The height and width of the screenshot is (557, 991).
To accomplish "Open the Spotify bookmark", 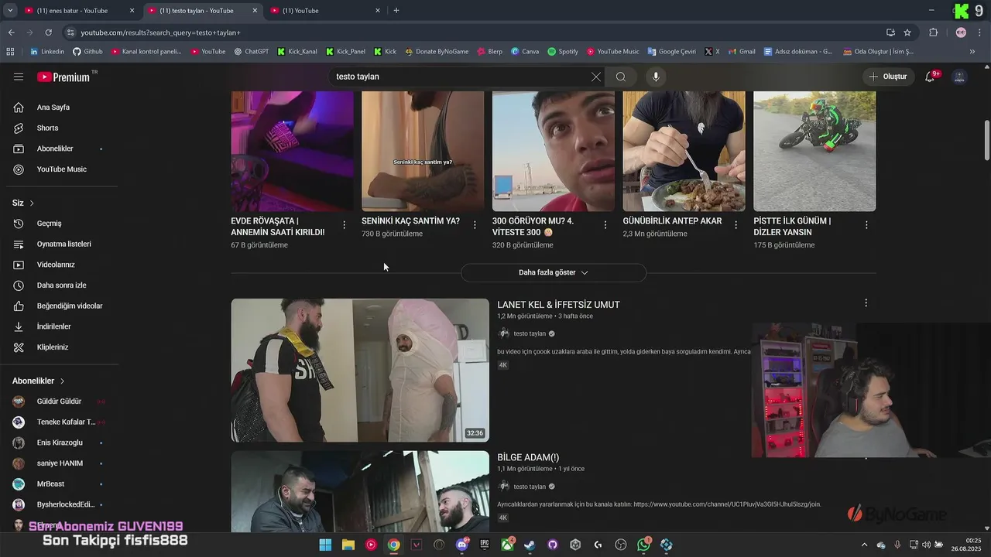I will tap(563, 52).
